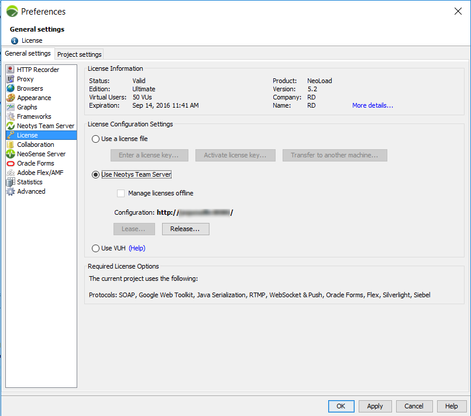
Task: Click the Statistics icon in sidebar
Action: pyautogui.click(x=11, y=182)
